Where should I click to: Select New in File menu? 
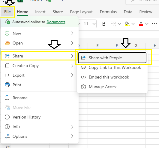(x=40, y=33)
